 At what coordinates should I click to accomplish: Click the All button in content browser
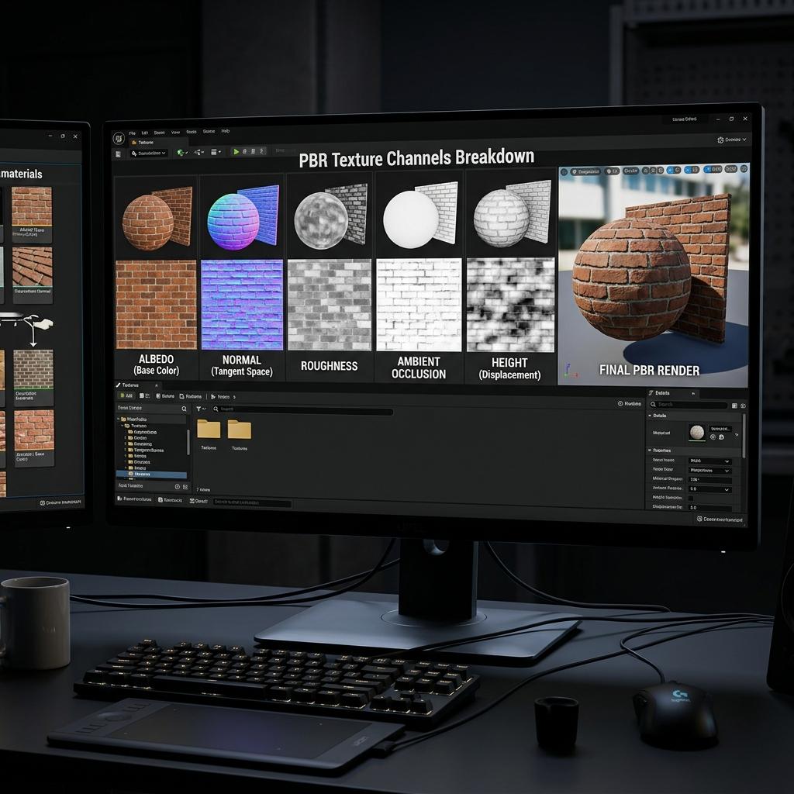(x=126, y=395)
